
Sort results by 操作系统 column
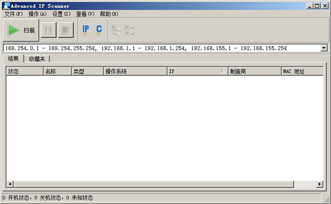[135, 71]
